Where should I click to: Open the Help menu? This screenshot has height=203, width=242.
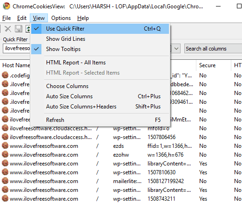coord(83,18)
